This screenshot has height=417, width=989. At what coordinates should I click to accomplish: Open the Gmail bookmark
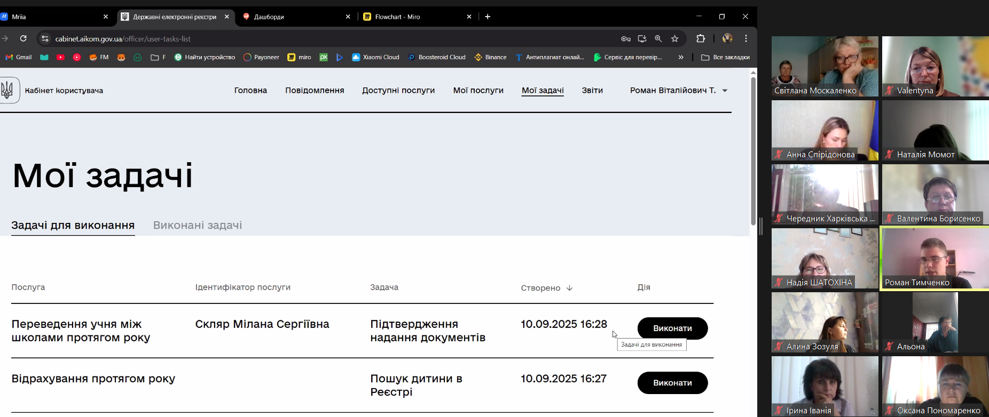click(x=19, y=57)
